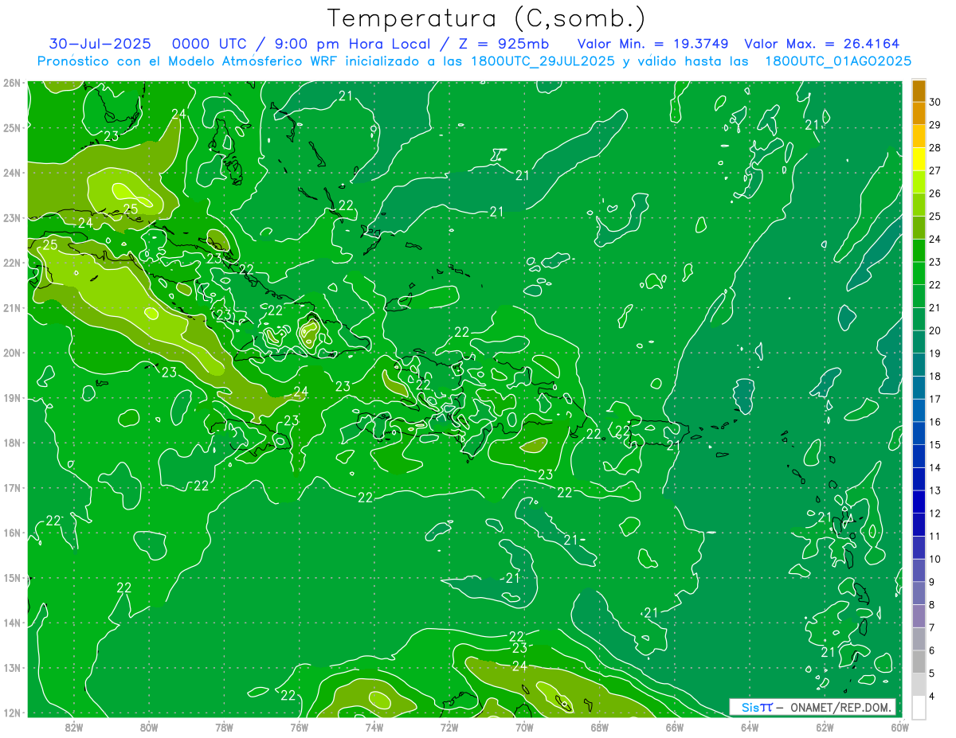The width and height of the screenshot is (956, 738).
Task: Click the bright yellow swatch on the color scale
Action: click(919, 159)
